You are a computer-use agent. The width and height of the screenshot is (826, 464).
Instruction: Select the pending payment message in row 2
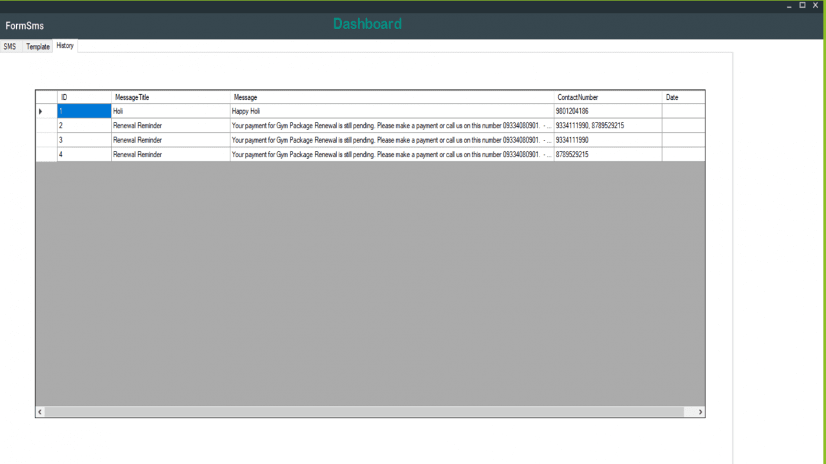point(392,126)
